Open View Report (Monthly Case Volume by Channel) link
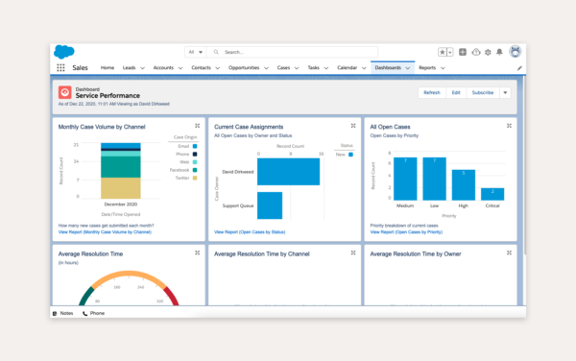Image resolution: width=576 pixels, height=361 pixels. pyautogui.click(x=105, y=232)
